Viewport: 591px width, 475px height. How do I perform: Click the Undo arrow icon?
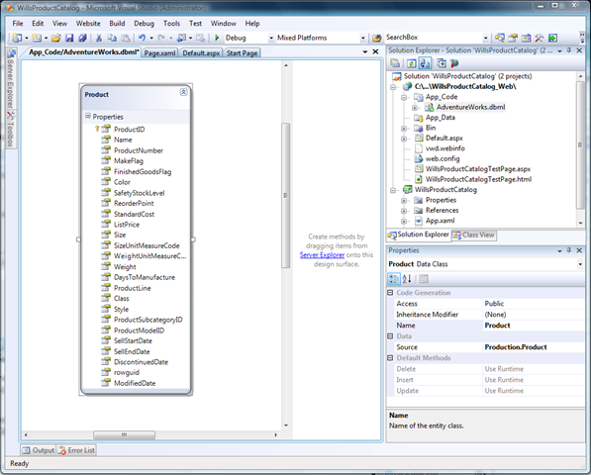click(142, 38)
